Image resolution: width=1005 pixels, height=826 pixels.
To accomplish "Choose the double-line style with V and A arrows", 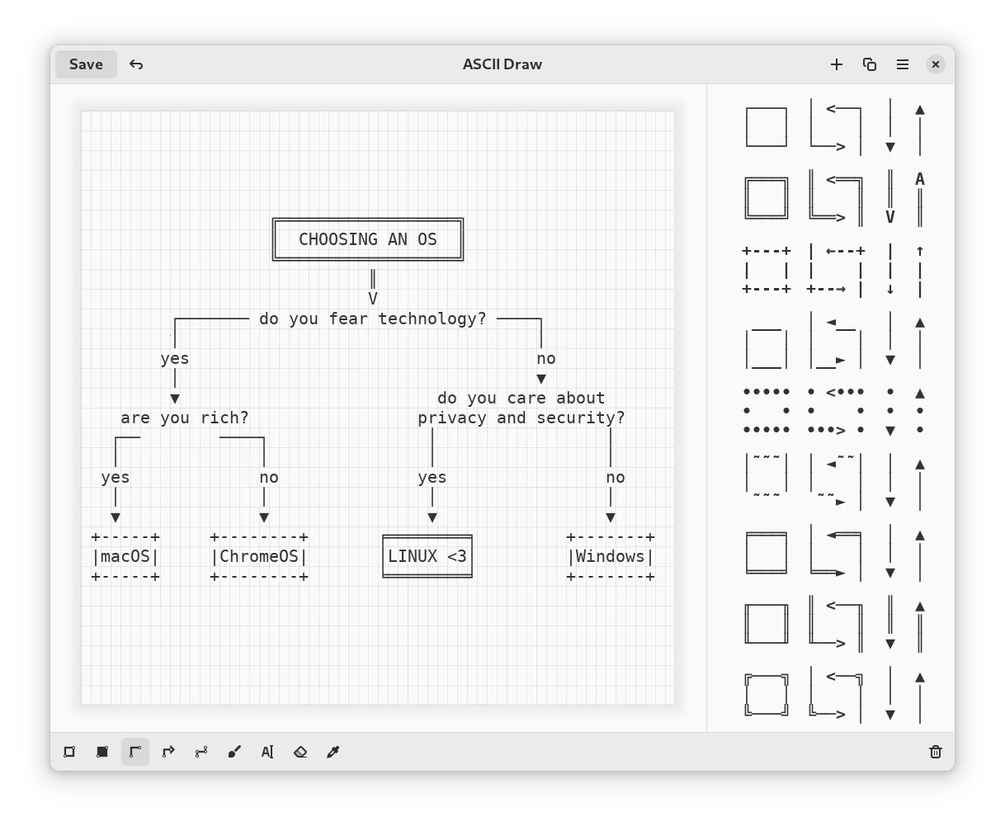I will pyautogui.click(x=835, y=198).
